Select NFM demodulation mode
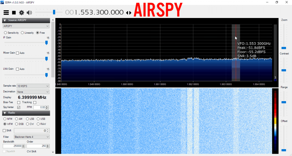Screen dimensions: 292x156 5,119
